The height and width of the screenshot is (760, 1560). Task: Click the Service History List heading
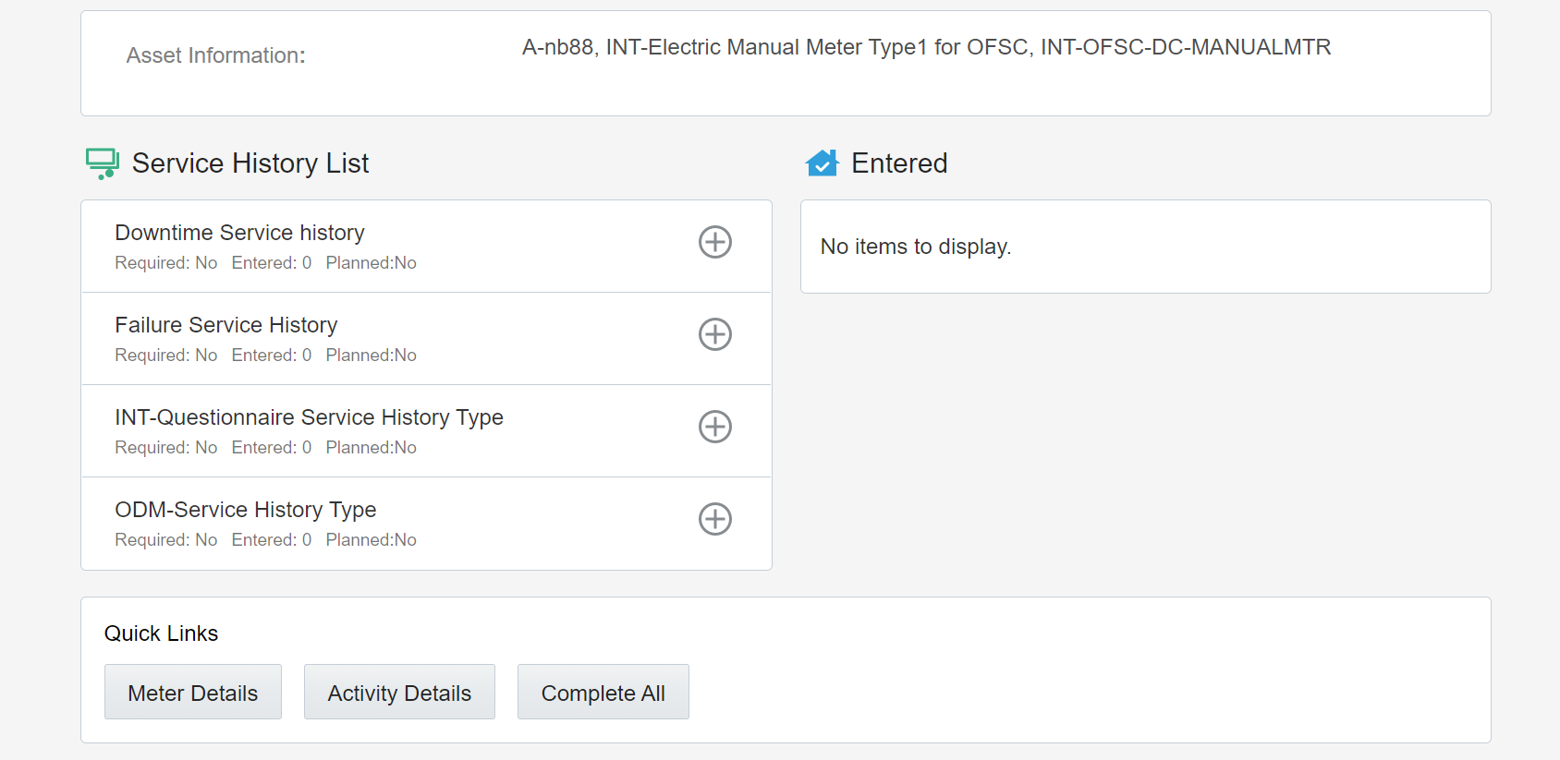(250, 163)
